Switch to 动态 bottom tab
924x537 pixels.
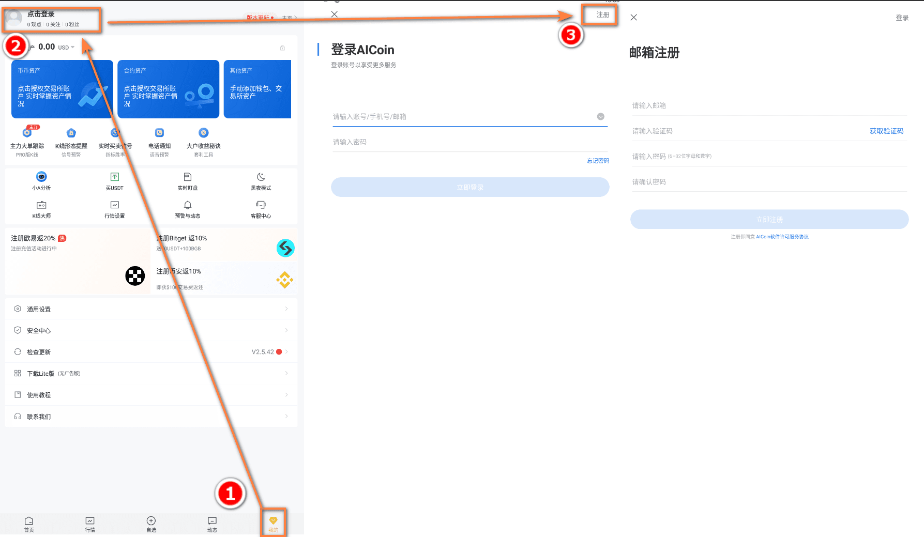pyautogui.click(x=212, y=524)
